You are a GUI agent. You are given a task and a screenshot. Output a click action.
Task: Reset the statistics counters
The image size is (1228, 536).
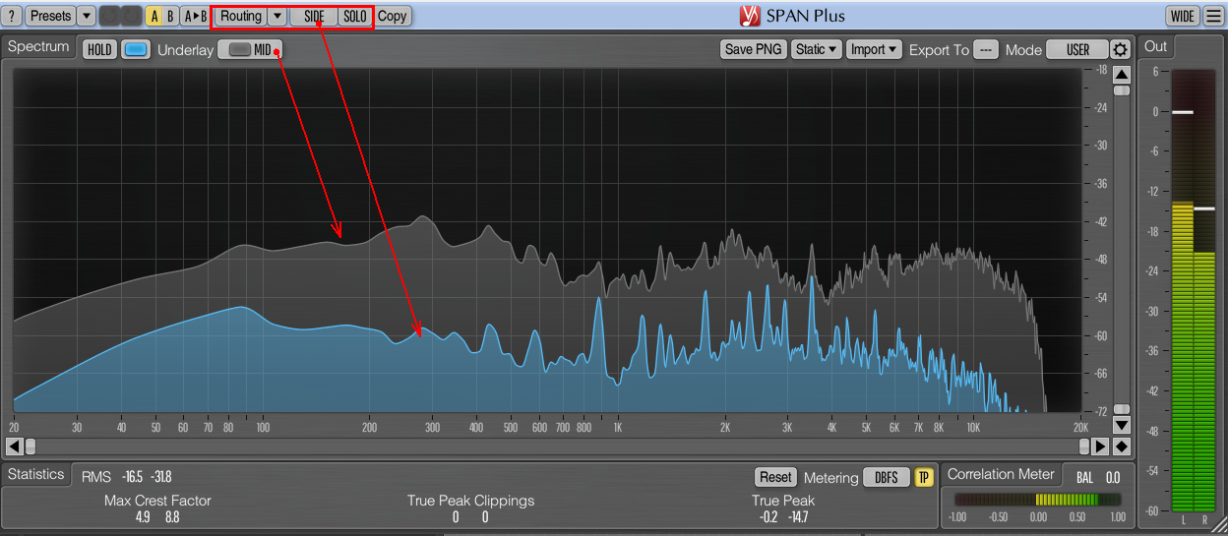(x=775, y=477)
